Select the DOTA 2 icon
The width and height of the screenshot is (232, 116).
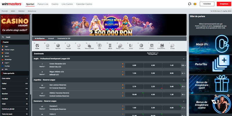(x=152, y=46)
